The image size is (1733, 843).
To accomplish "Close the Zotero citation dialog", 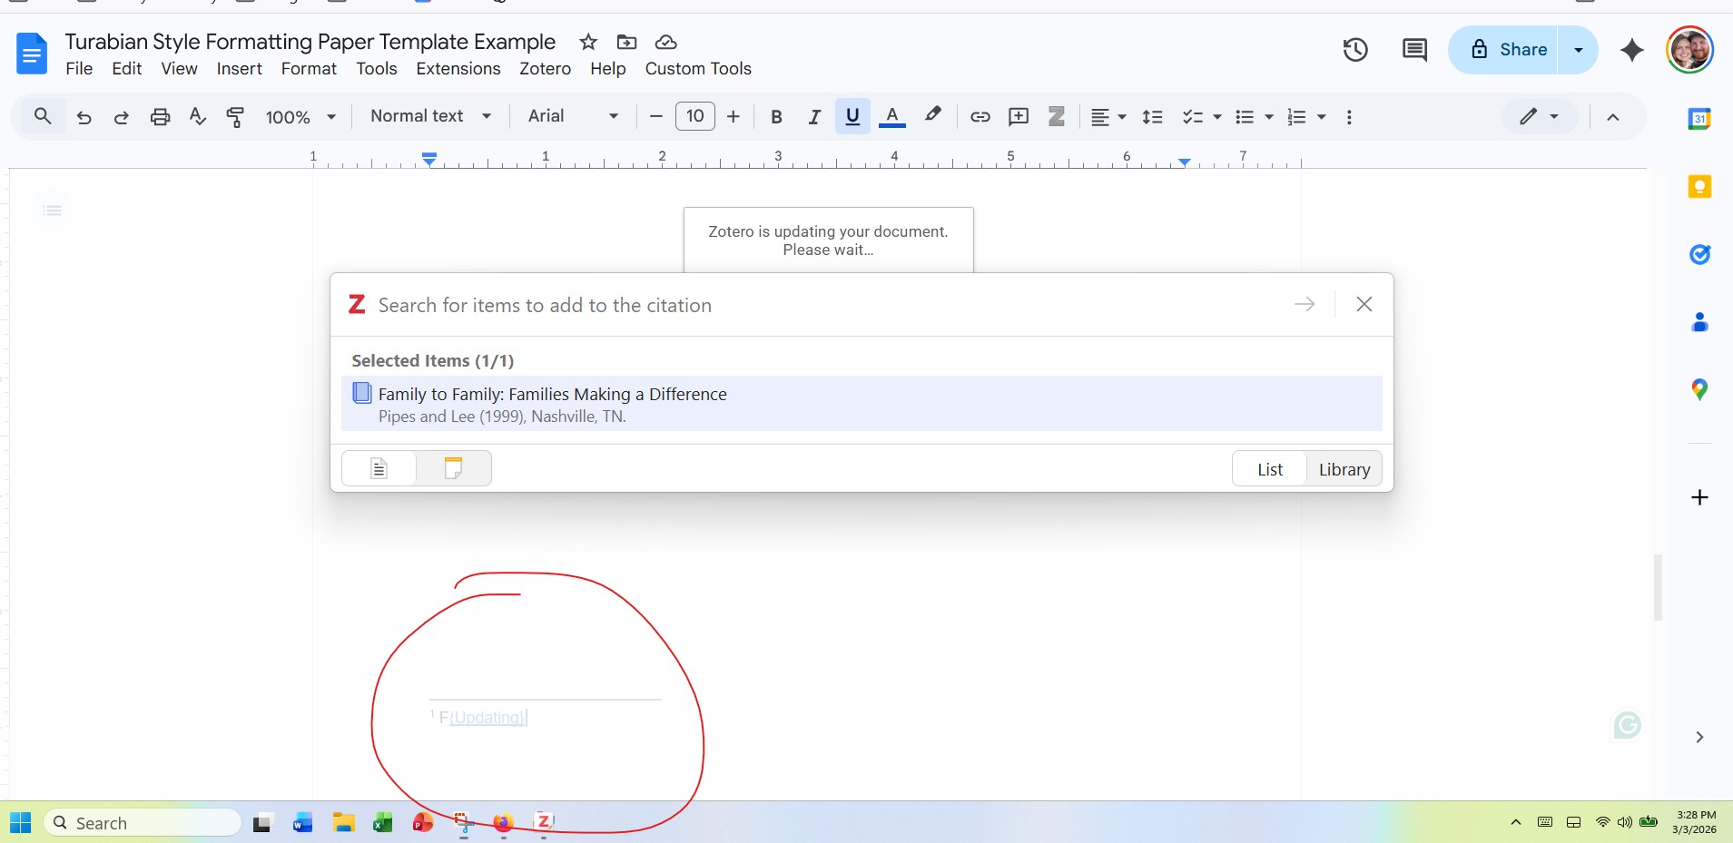I will pyautogui.click(x=1364, y=304).
